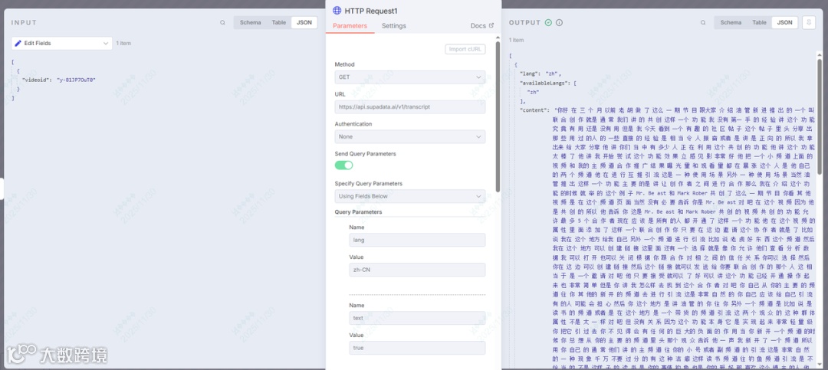Screen dimensions: 828x370
Task: Switch to the Settings tab
Action: point(394,26)
